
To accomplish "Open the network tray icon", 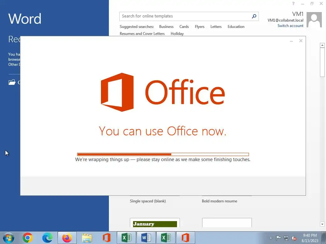I will pyautogui.click(x=286, y=238).
